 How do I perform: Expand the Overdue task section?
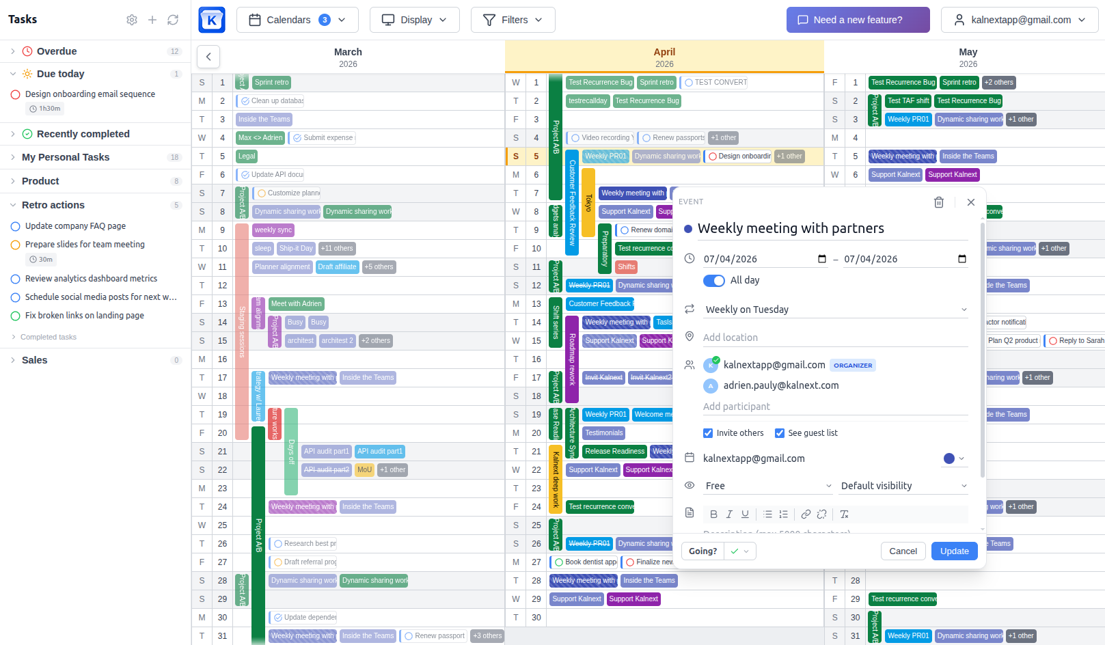tap(13, 51)
